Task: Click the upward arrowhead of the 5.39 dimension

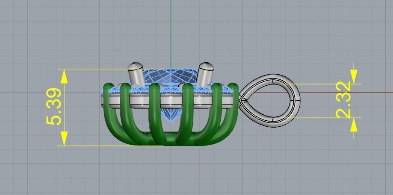Action: pos(64,76)
